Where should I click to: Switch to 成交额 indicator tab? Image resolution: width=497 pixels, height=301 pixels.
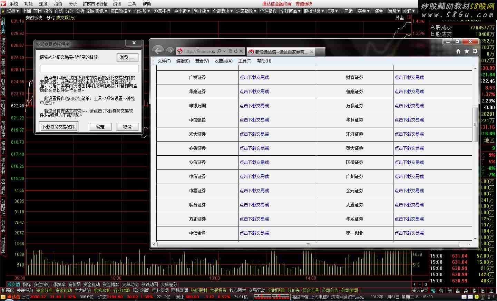13,284
